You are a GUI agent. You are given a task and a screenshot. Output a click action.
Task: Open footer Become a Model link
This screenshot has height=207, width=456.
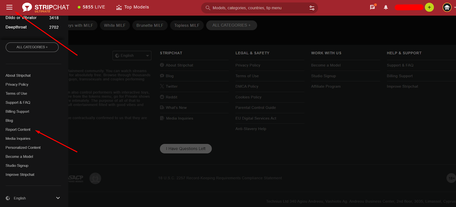pyautogui.click(x=326, y=65)
